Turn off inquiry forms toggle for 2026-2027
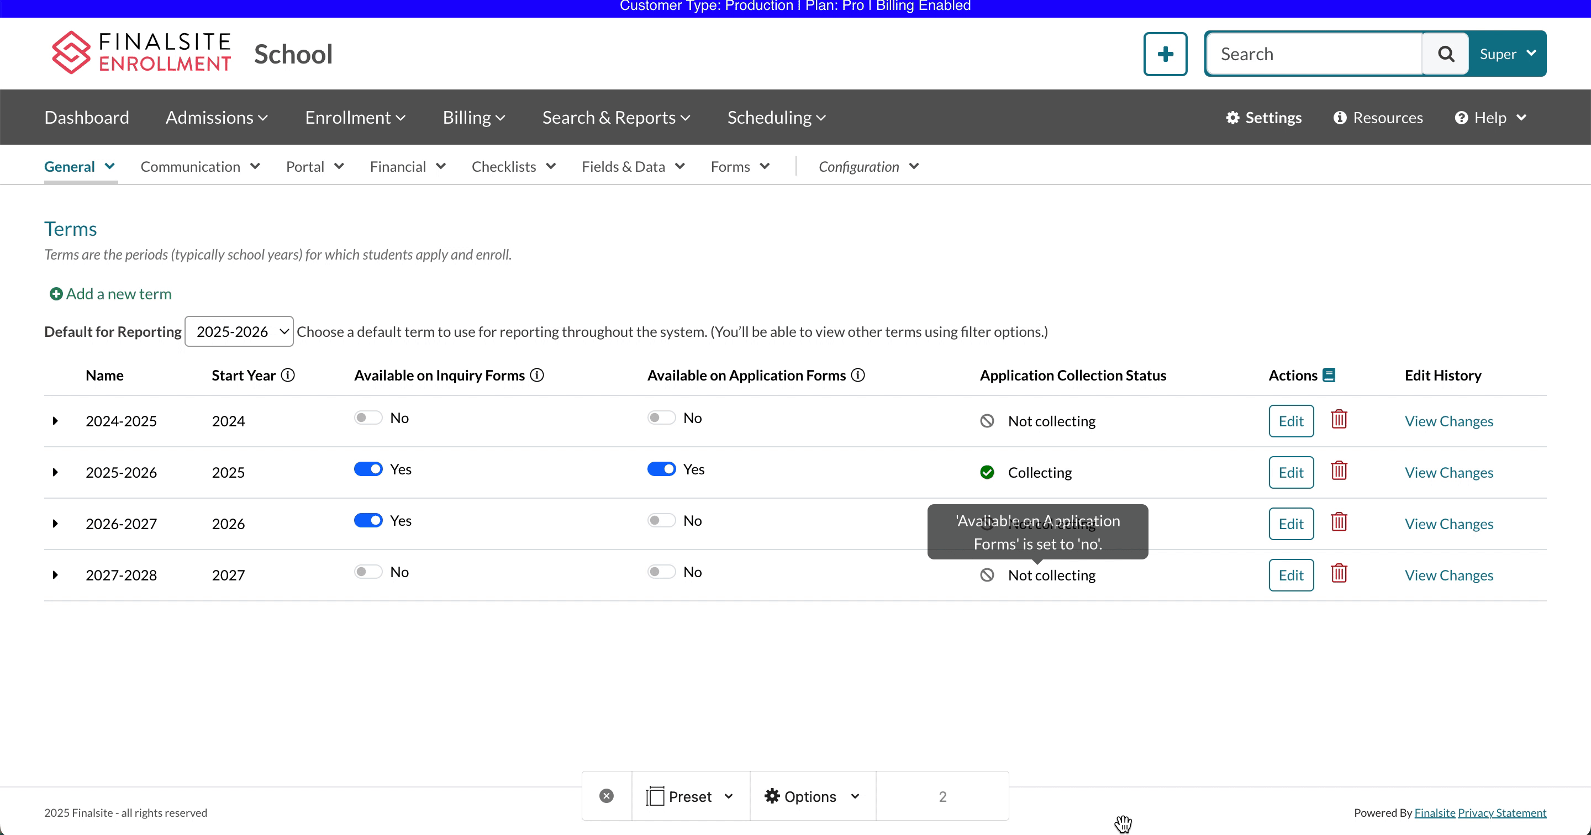The height and width of the screenshot is (835, 1591). [367, 521]
